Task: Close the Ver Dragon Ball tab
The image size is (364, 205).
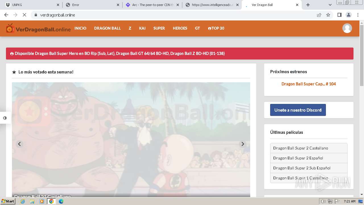Action: click(297, 5)
